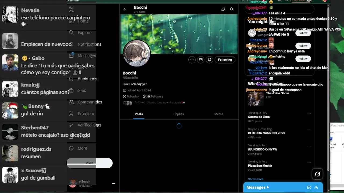Open the Messages drawer bar
The height and width of the screenshot is (193, 344).
point(283,187)
